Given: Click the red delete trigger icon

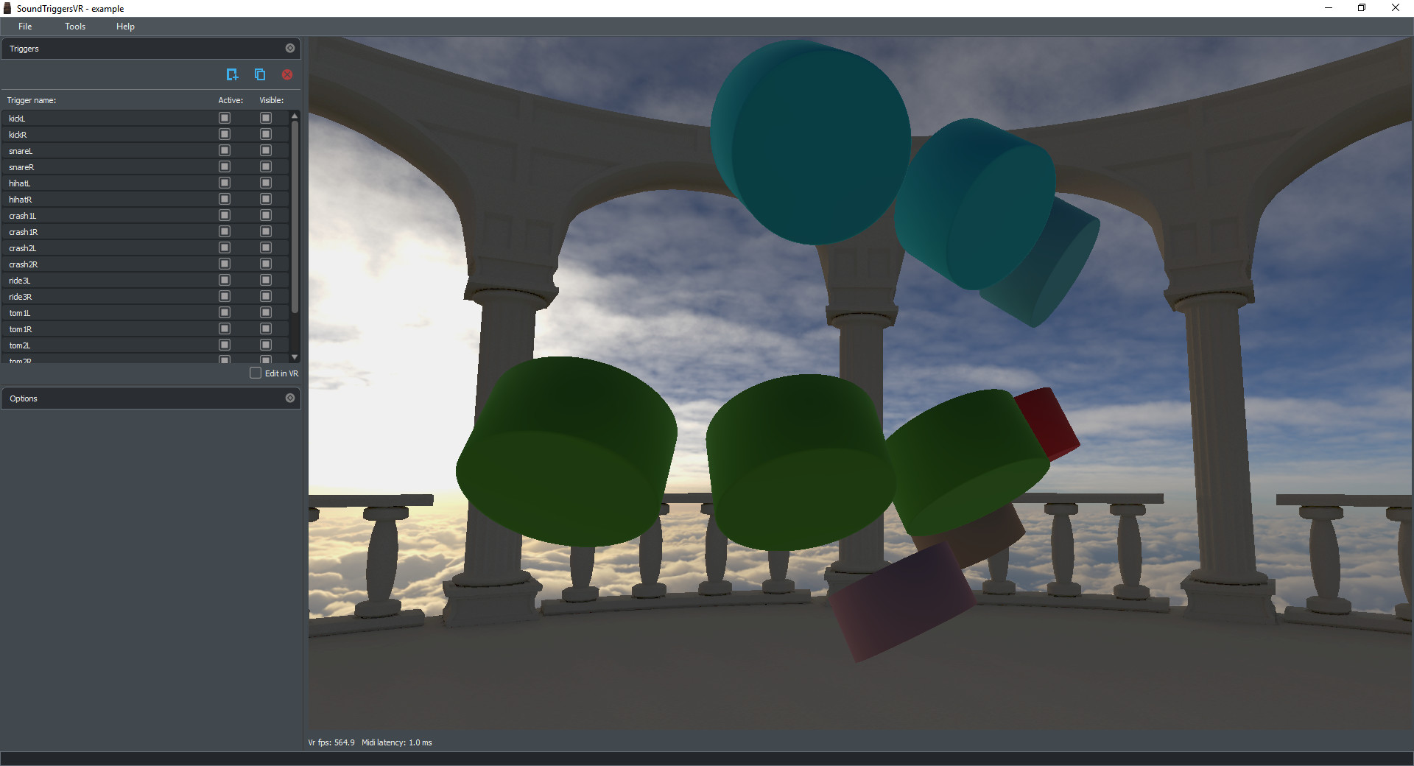Looking at the screenshot, I should 287,74.
